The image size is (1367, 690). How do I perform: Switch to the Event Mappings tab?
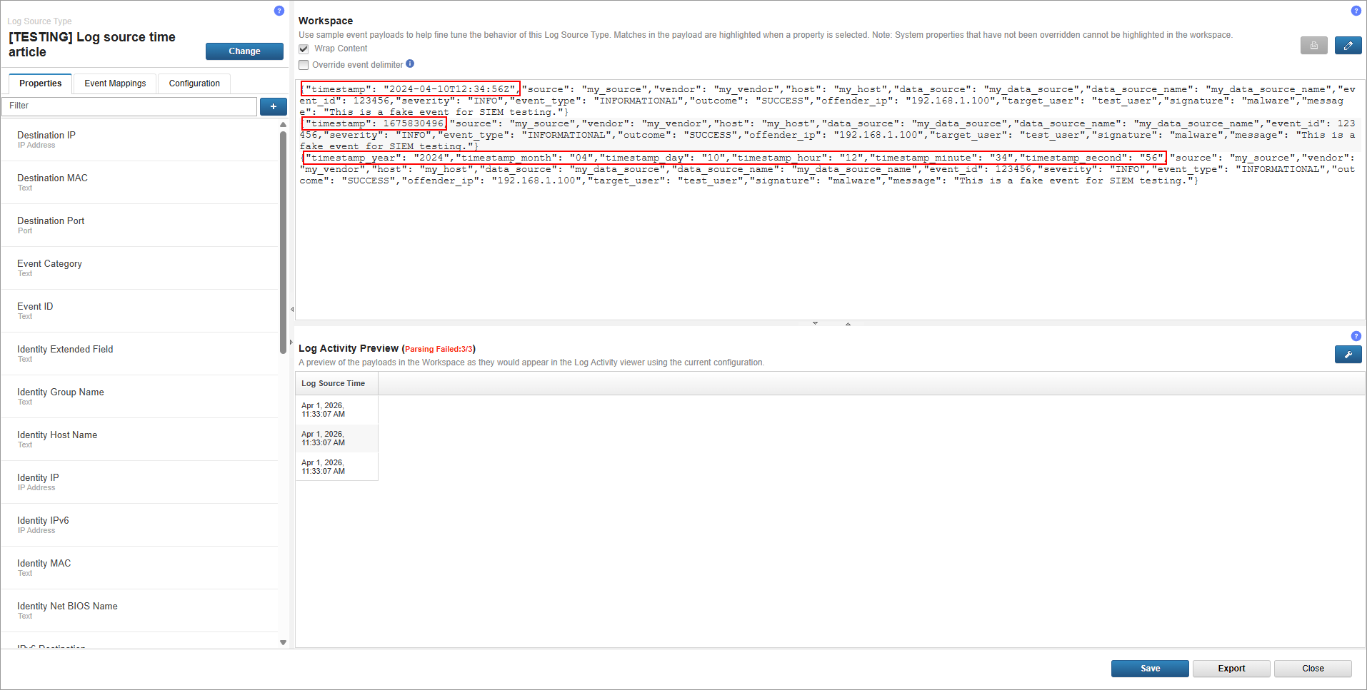(115, 83)
